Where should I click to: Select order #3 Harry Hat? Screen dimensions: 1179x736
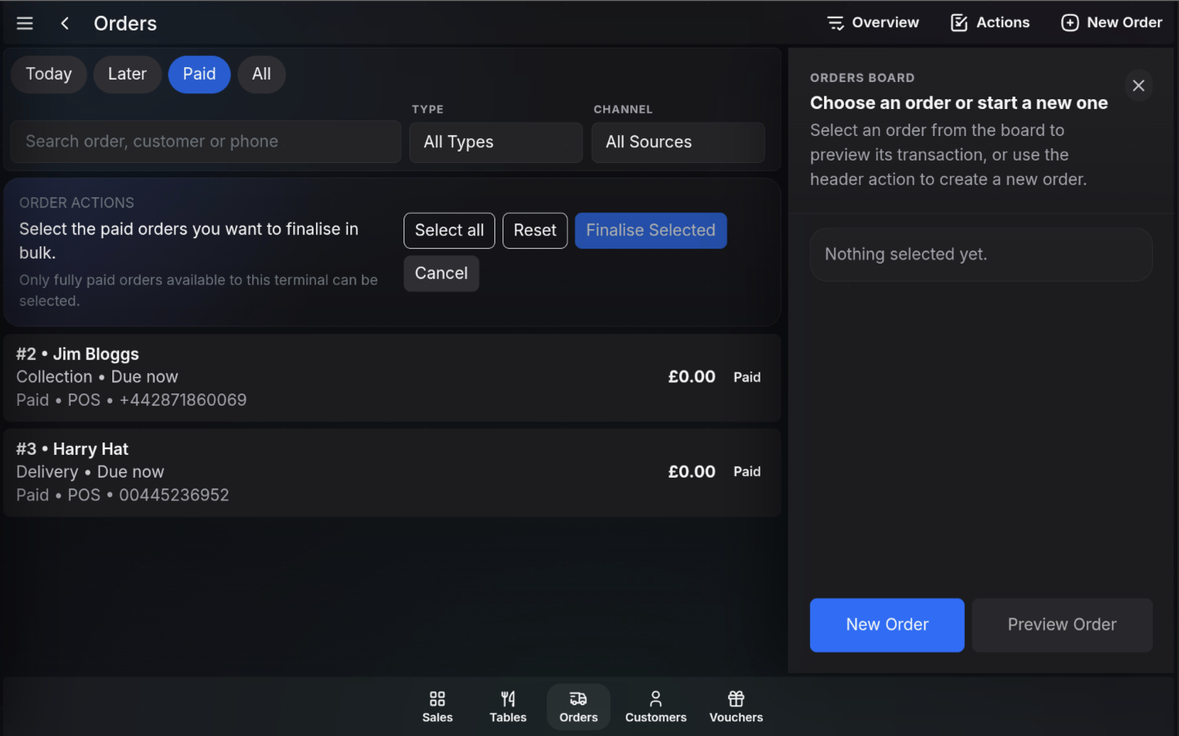click(x=392, y=472)
